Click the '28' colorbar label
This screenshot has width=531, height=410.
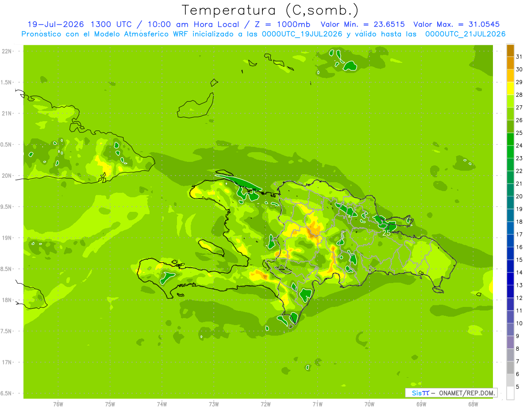519,95
